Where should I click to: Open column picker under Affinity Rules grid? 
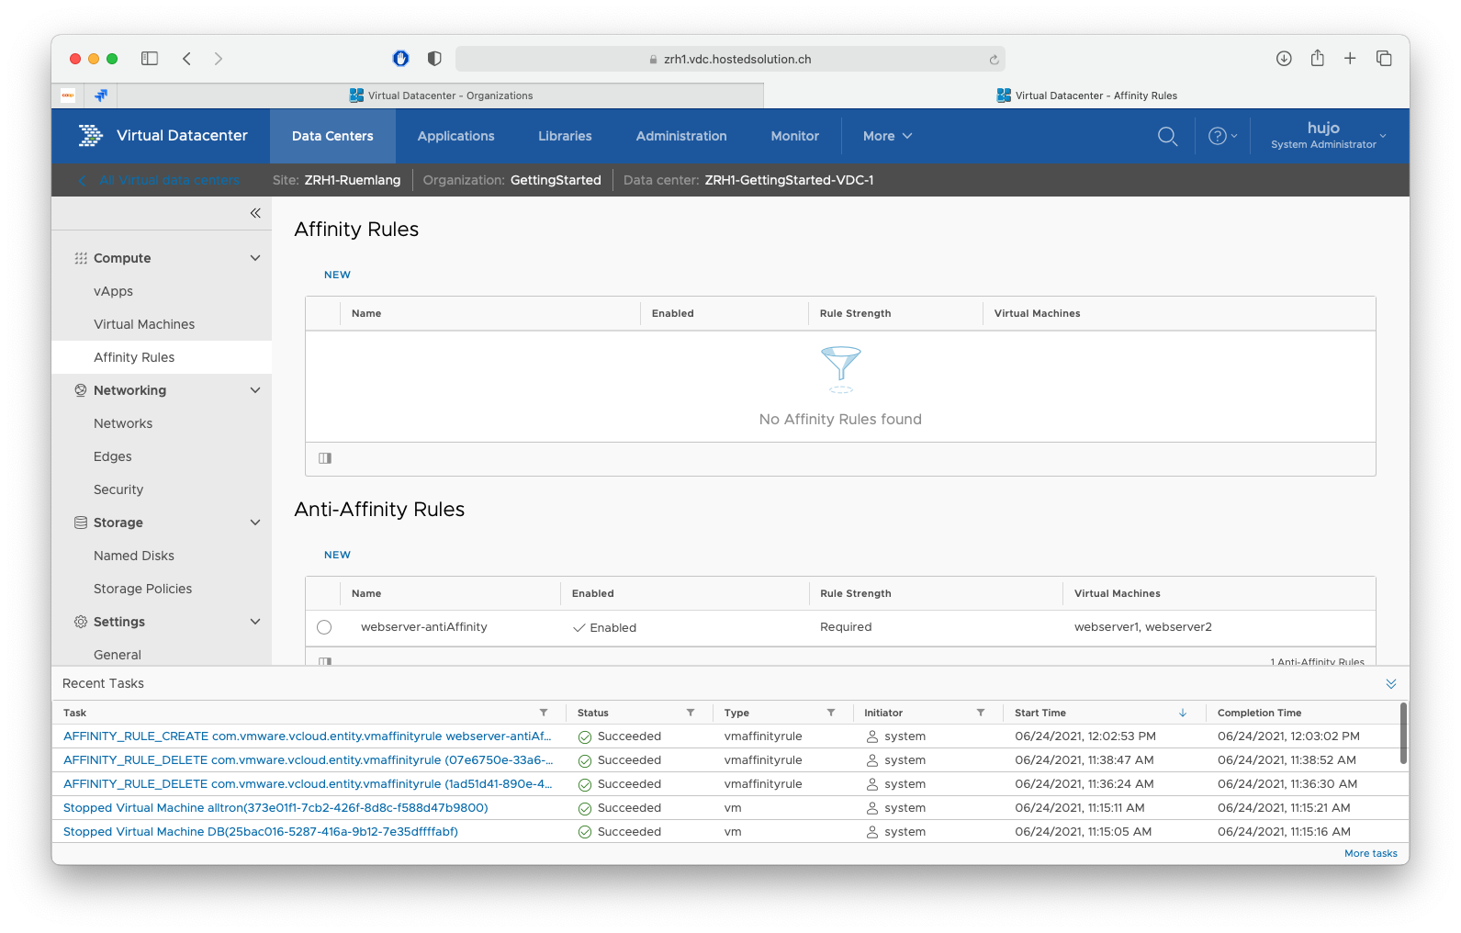[x=325, y=458]
